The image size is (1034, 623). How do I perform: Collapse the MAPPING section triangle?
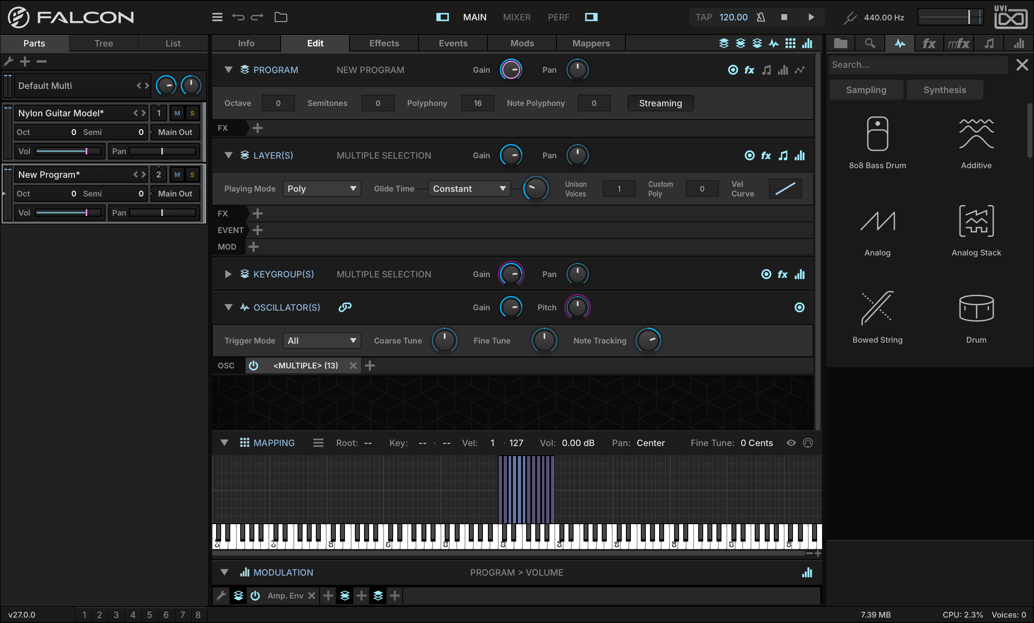click(224, 443)
